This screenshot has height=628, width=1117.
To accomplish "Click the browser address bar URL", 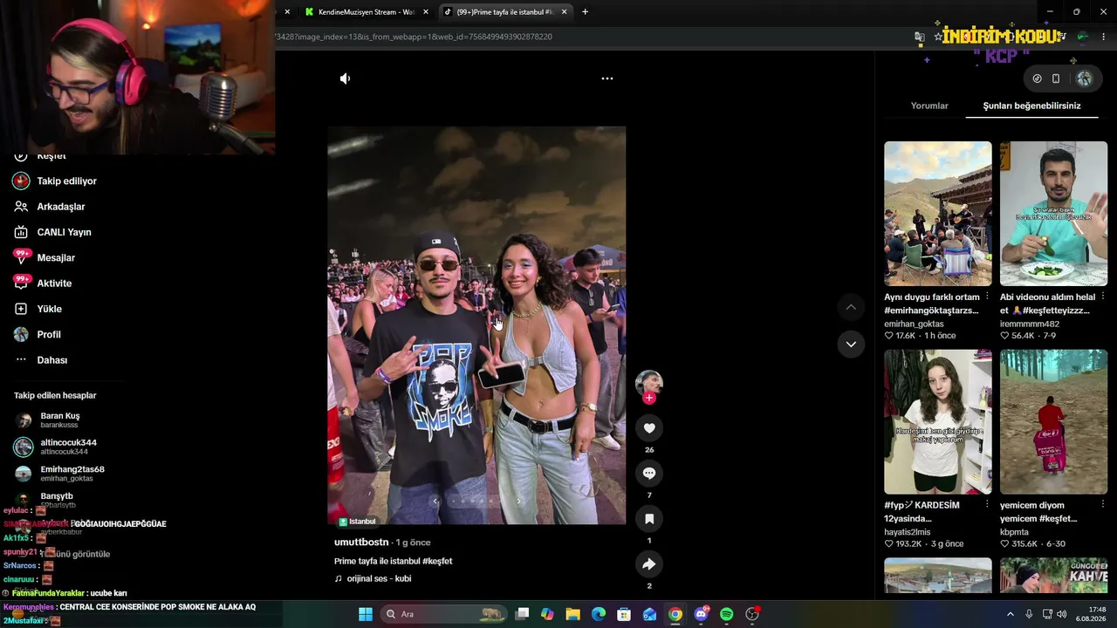I will pyautogui.click(x=414, y=37).
